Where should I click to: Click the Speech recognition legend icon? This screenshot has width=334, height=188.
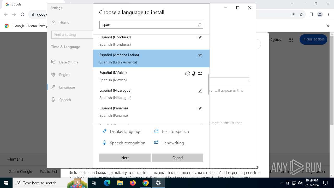(104, 143)
